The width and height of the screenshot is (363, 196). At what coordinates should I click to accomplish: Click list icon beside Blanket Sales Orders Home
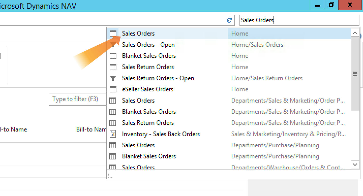click(113, 56)
